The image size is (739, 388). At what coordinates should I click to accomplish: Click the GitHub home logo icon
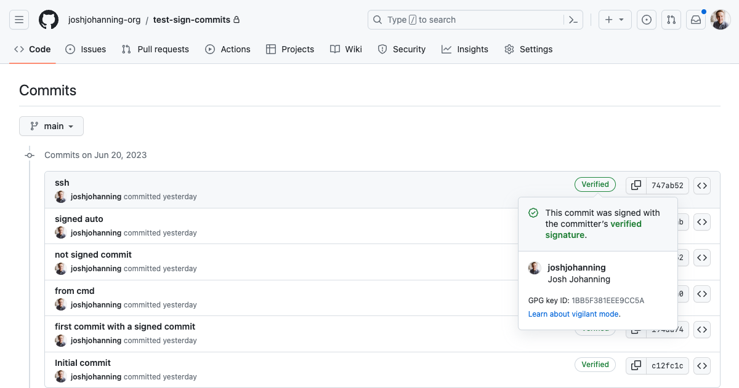tap(49, 19)
